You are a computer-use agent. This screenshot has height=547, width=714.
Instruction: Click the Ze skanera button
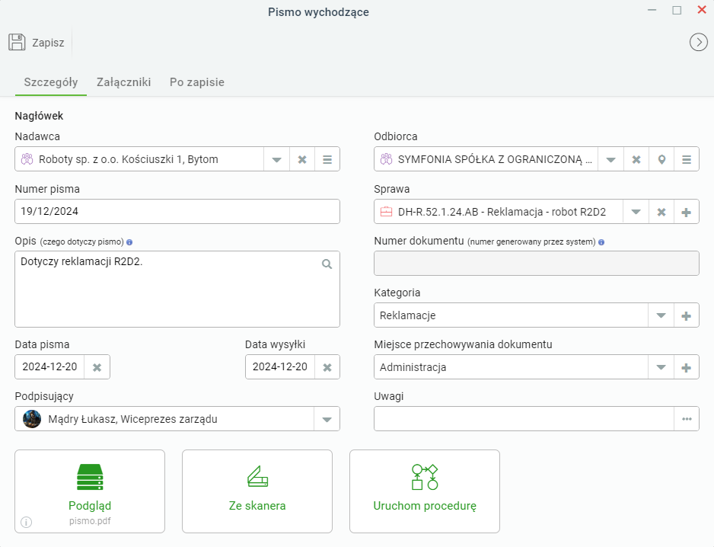click(257, 491)
